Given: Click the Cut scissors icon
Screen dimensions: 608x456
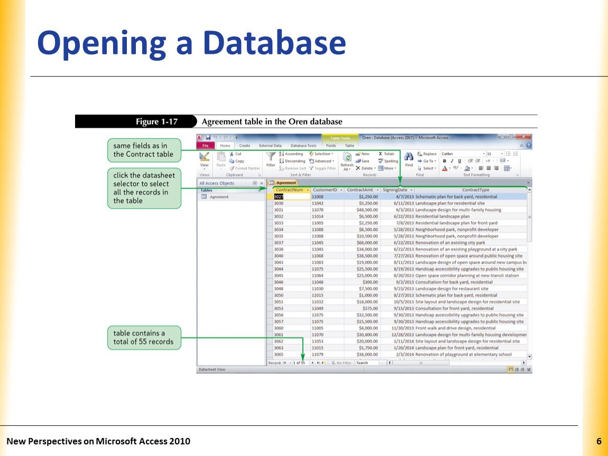Looking at the screenshot, I should click(x=232, y=154).
